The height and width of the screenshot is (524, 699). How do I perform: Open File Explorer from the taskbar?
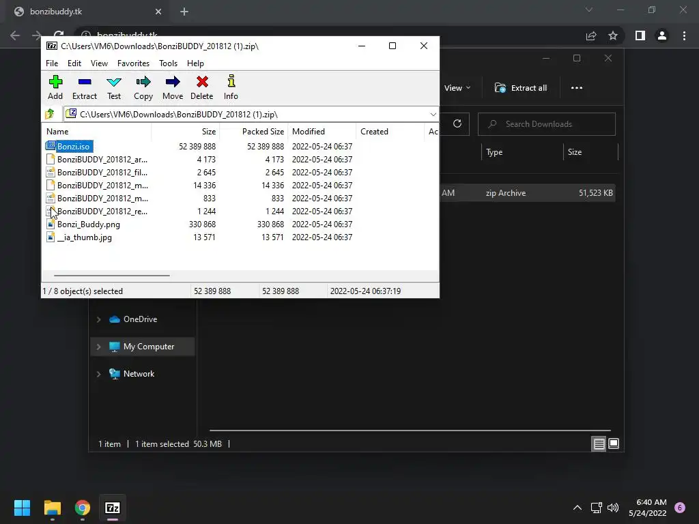[52, 508]
